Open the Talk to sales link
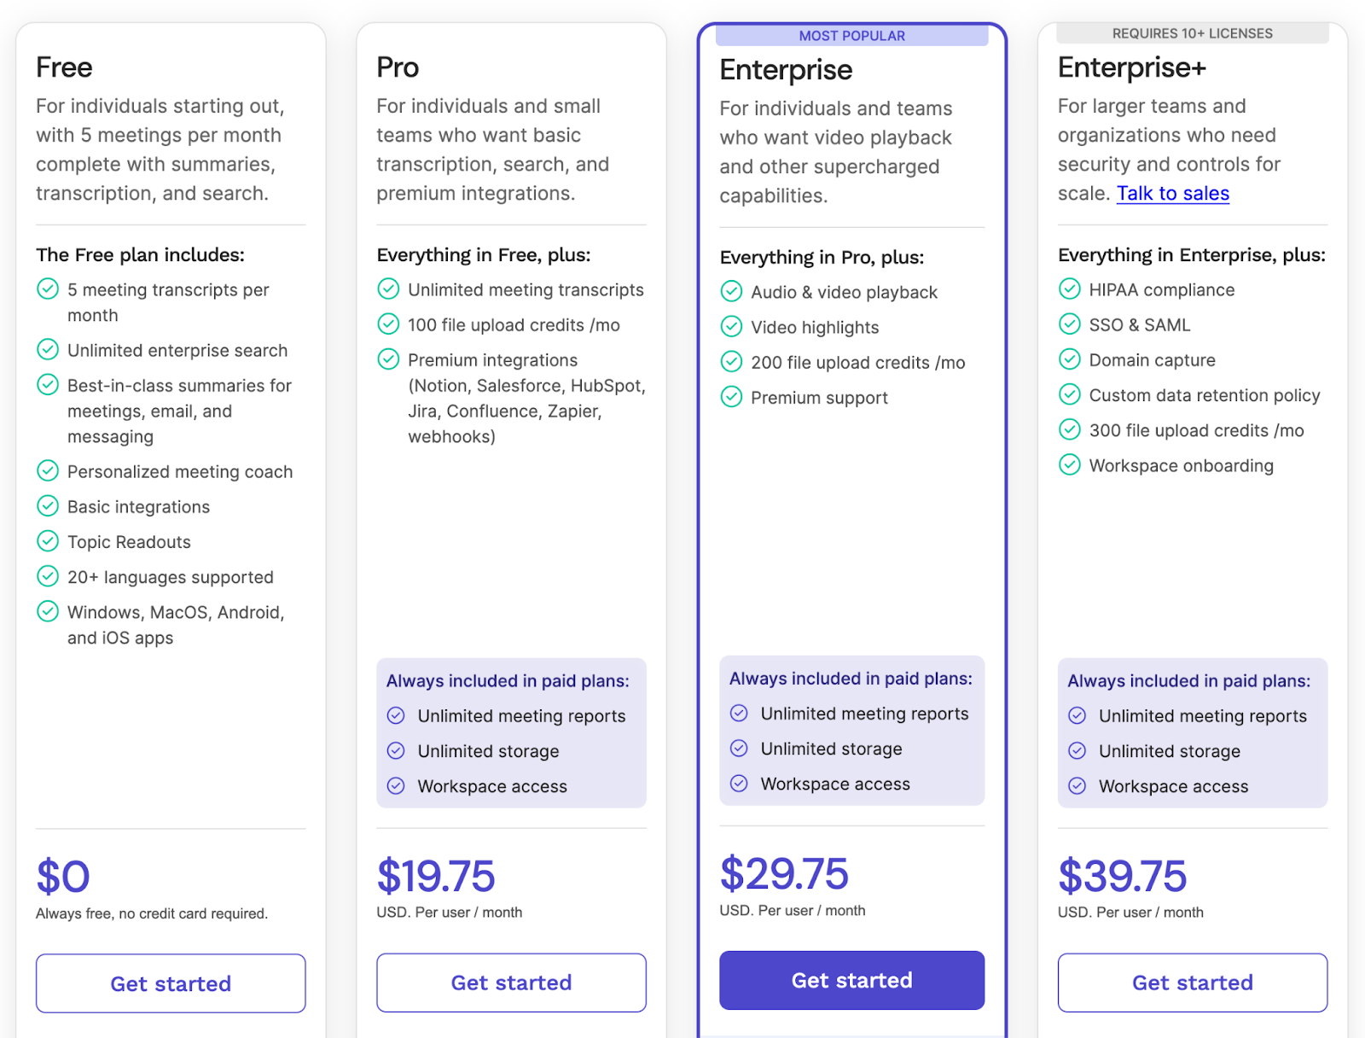Screen dimensions: 1365x1038 (1172, 194)
